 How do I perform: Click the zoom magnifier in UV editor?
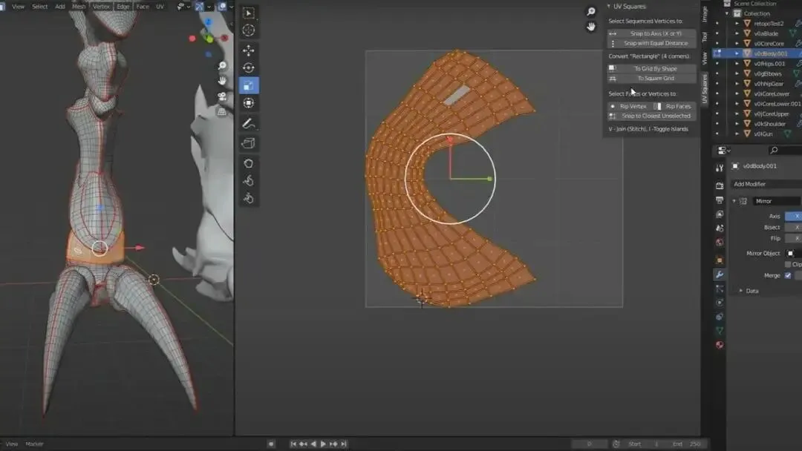[x=591, y=12]
